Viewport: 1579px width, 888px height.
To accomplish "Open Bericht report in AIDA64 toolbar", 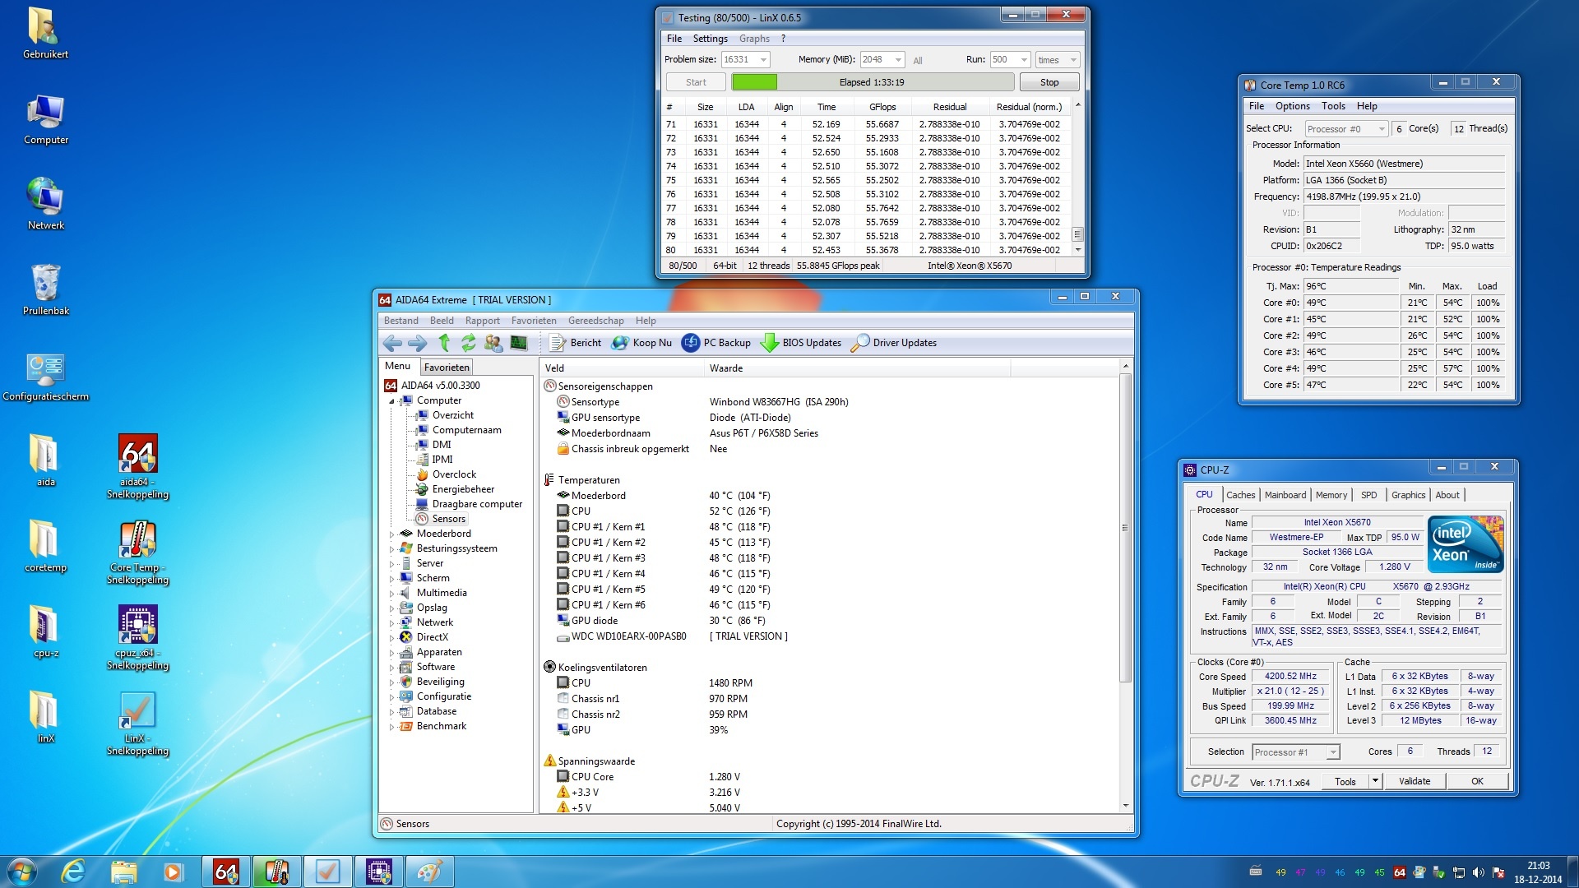I will click(576, 343).
